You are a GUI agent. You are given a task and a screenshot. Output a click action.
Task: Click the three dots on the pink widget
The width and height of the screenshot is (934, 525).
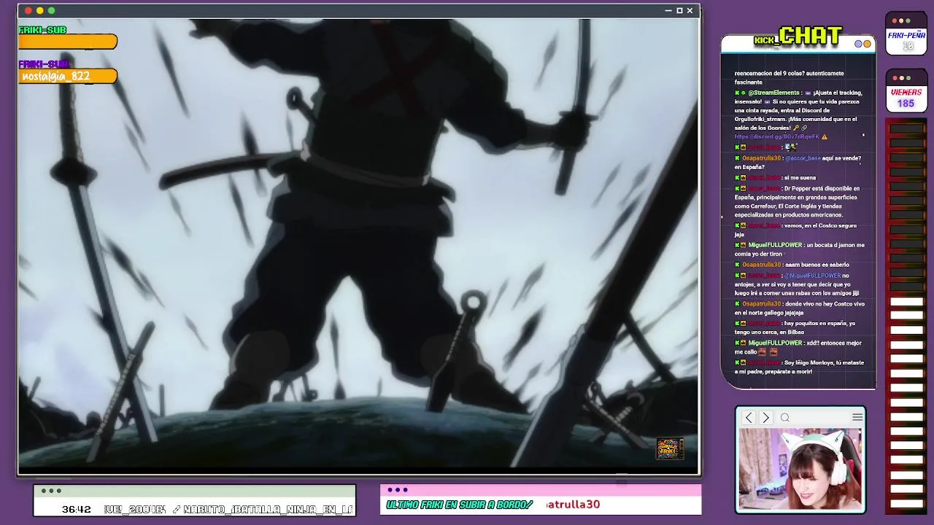[x=398, y=490]
